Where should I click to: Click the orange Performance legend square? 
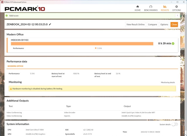tap(96, 48)
